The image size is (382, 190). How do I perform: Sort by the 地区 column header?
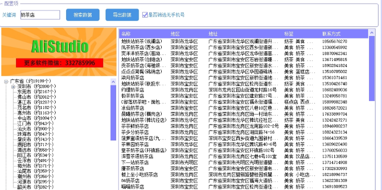point(175,34)
